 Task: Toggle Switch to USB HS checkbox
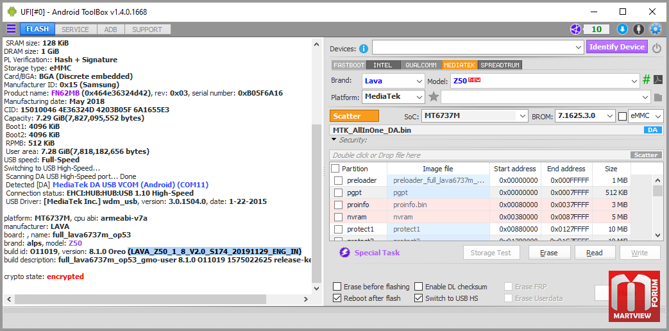[x=419, y=298]
